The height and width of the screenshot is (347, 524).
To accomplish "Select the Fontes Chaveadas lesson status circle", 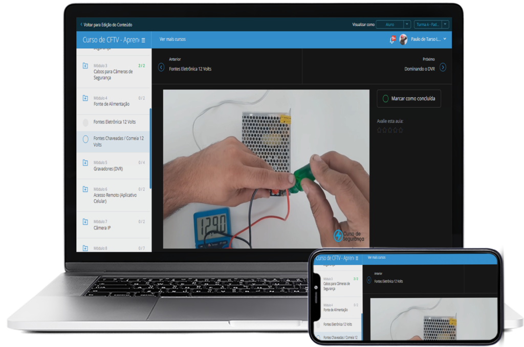I will click(x=85, y=139).
